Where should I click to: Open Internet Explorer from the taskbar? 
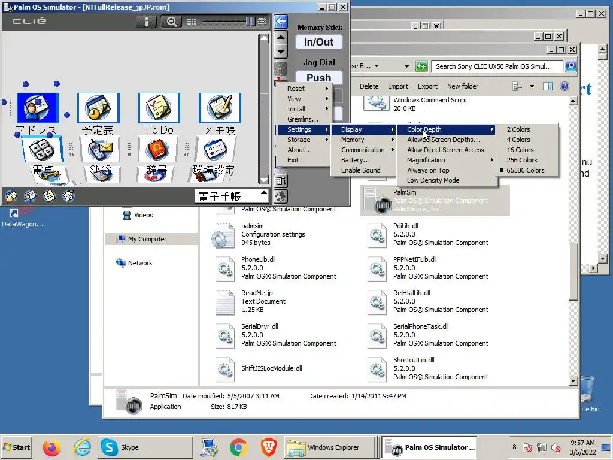click(82, 447)
